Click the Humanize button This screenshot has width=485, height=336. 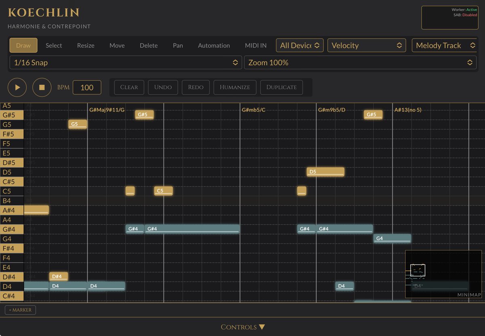pyautogui.click(x=234, y=87)
